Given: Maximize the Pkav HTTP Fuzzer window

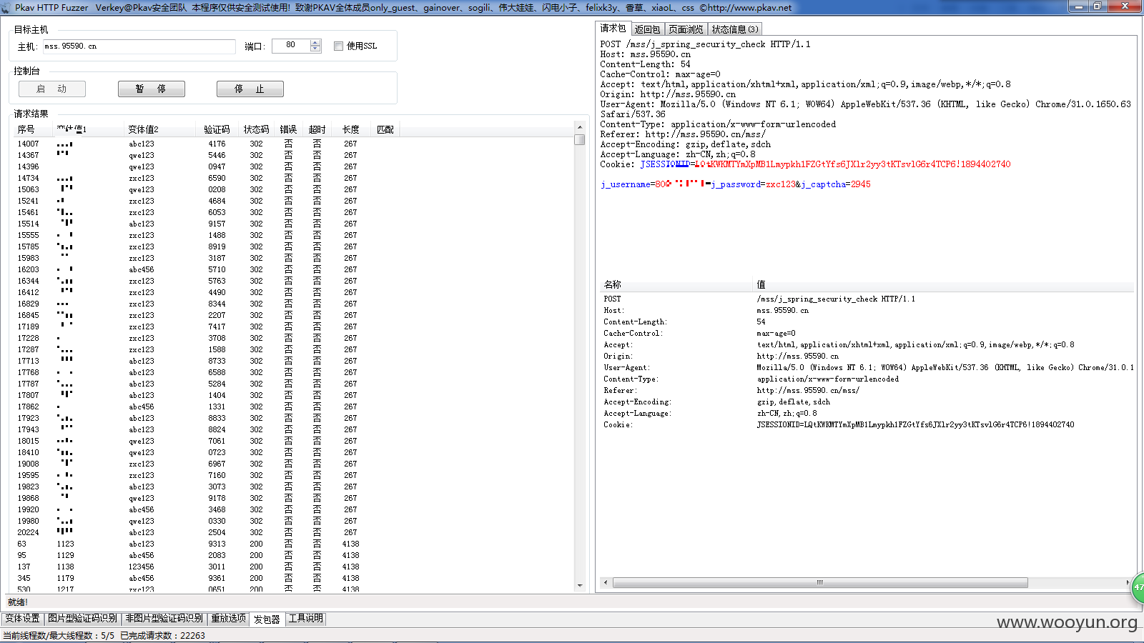Looking at the screenshot, I should point(1097,6).
